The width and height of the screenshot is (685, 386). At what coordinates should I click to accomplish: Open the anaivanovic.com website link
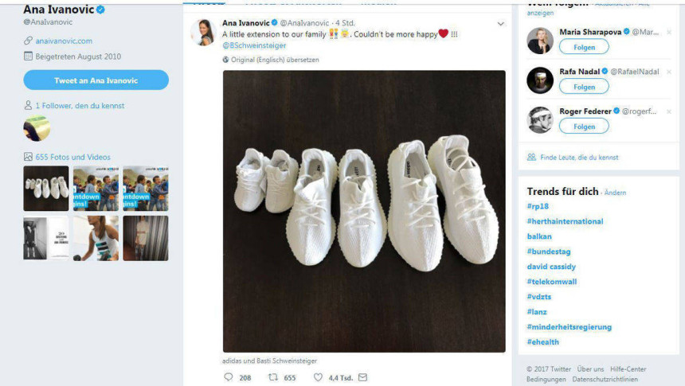coord(63,41)
